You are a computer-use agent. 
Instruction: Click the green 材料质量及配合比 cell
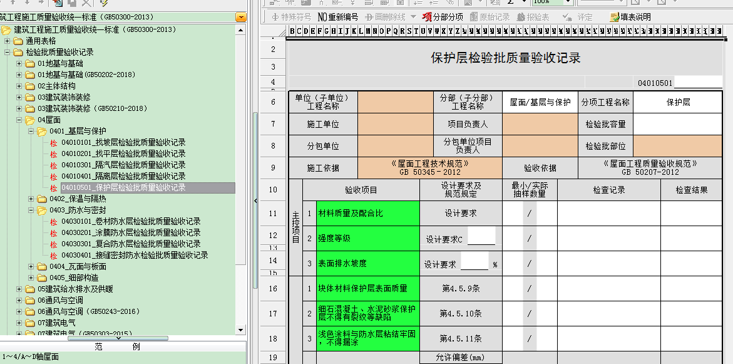click(x=367, y=213)
